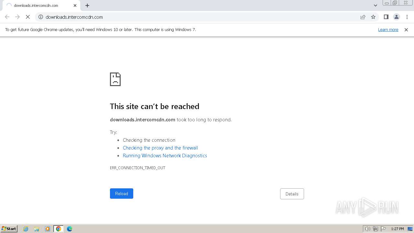This screenshot has height=233, width=414.
Task: Open the Chrome three-dot menu
Action: pos(407,17)
